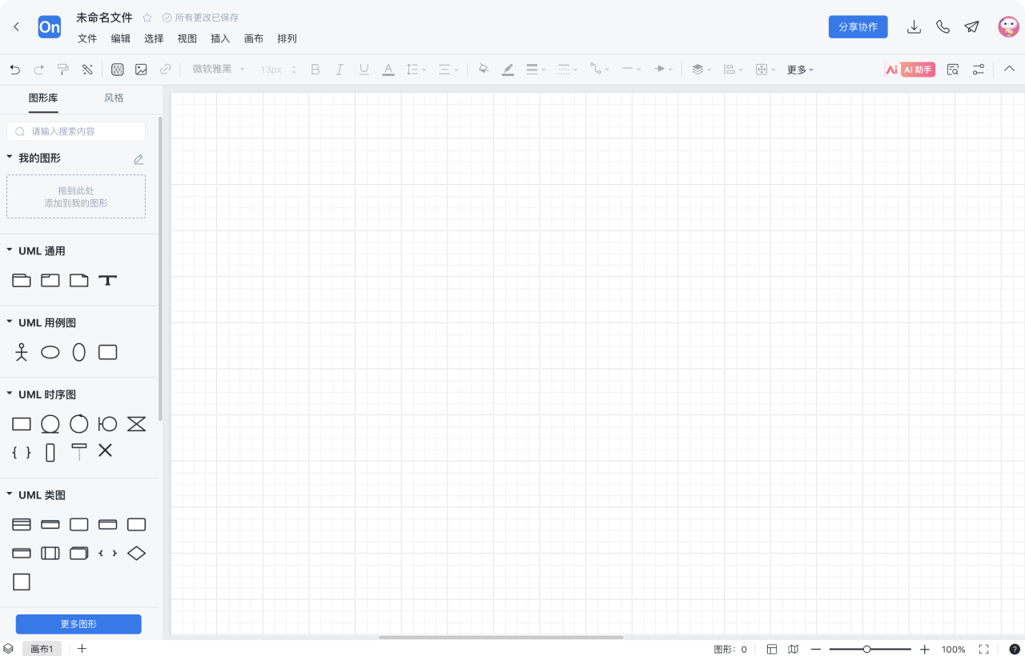
Task: Click the insert image icon
Action: [141, 70]
